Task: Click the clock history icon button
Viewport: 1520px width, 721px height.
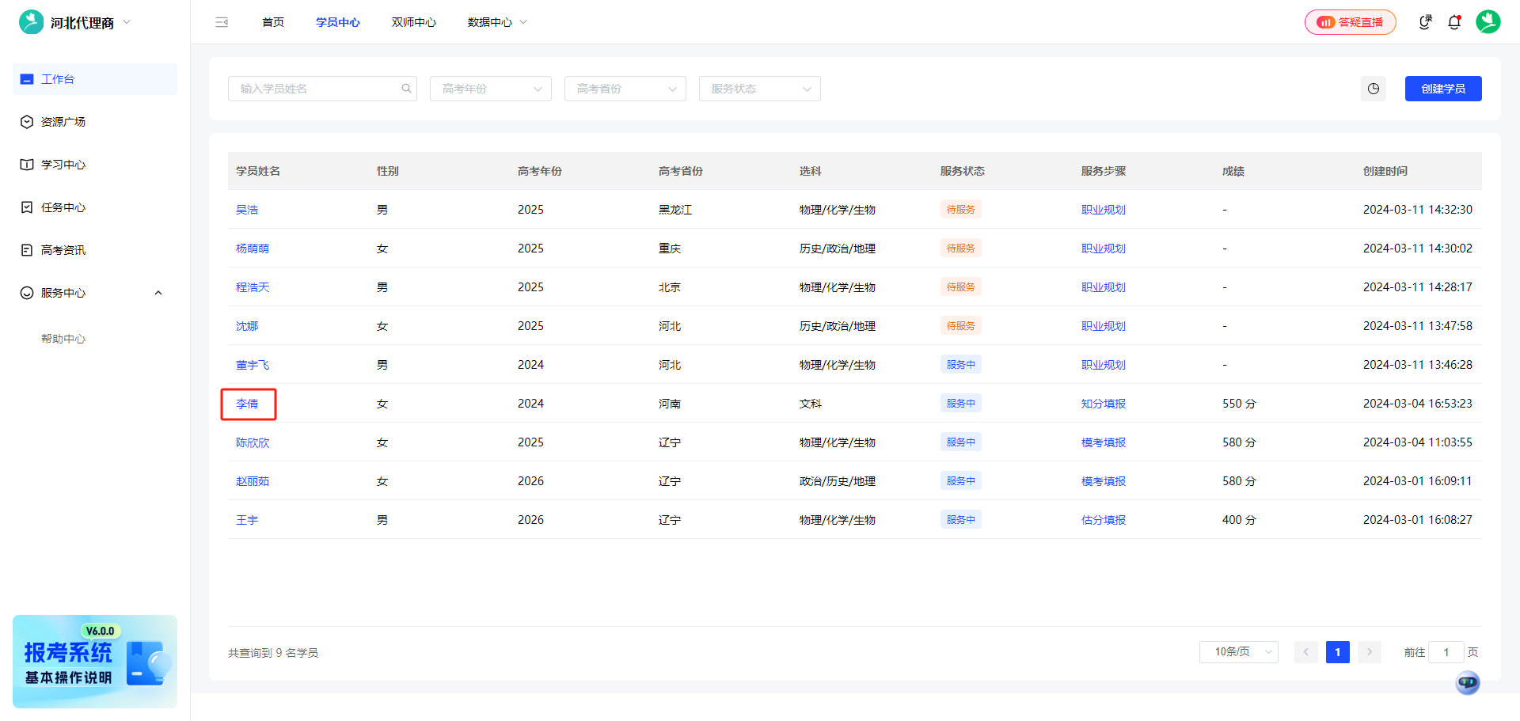Action: point(1374,89)
